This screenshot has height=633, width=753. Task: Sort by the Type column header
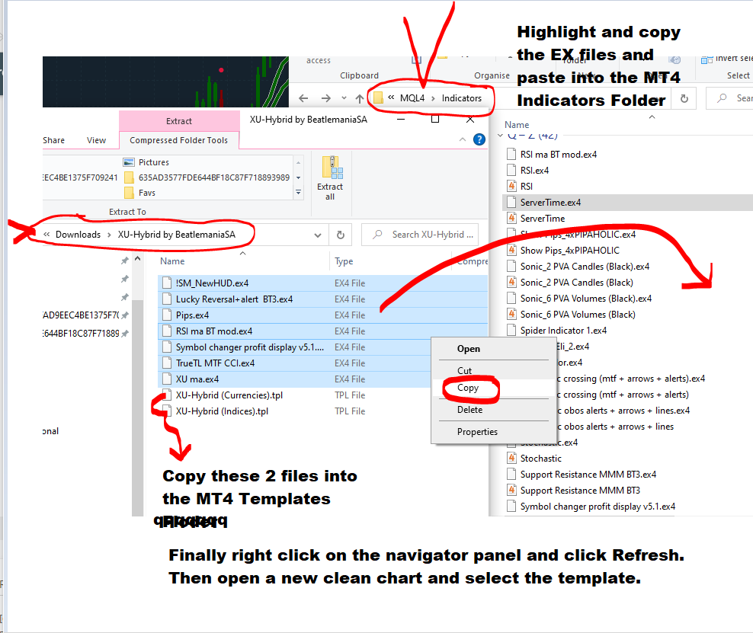pyautogui.click(x=344, y=261)
